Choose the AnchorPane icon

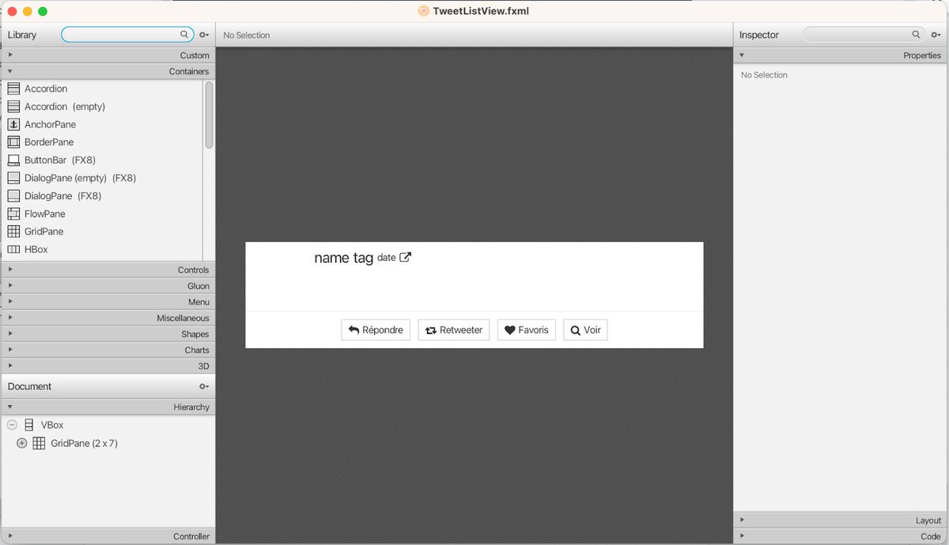pyautogui.click(x=13, y=124)
